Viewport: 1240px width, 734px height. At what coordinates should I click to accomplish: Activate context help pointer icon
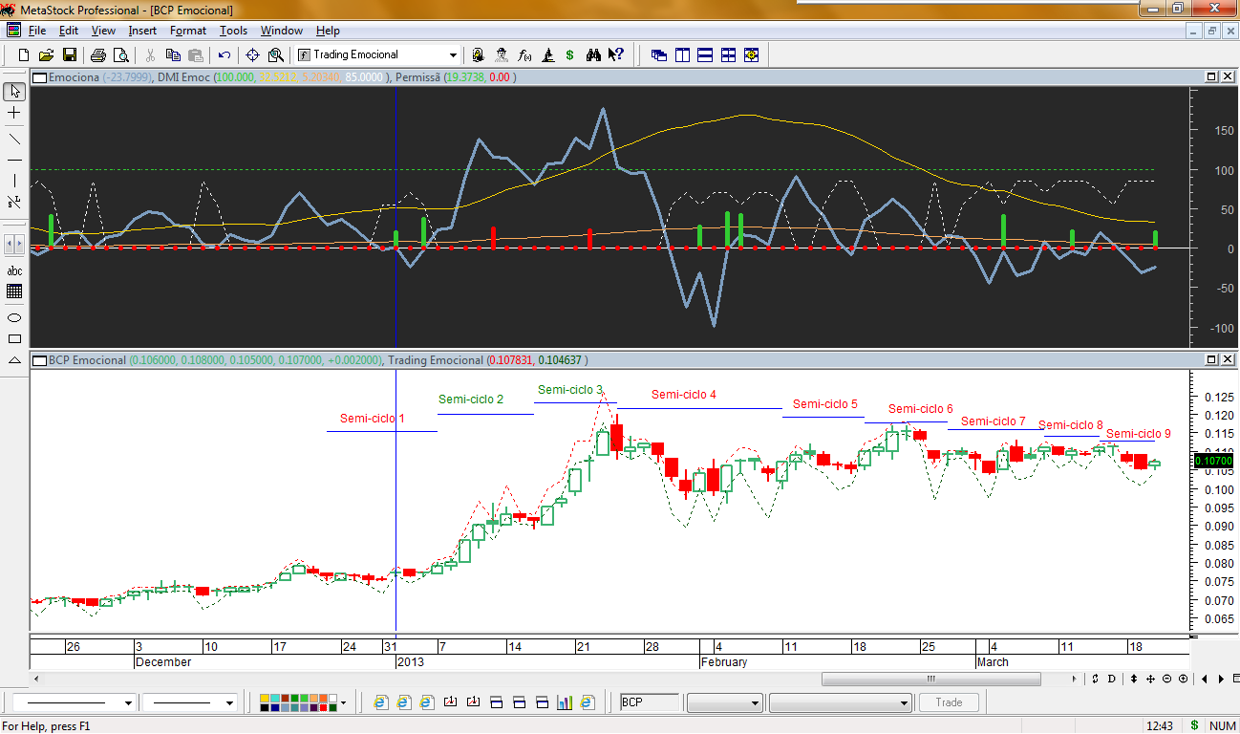[x=616, y=54]
